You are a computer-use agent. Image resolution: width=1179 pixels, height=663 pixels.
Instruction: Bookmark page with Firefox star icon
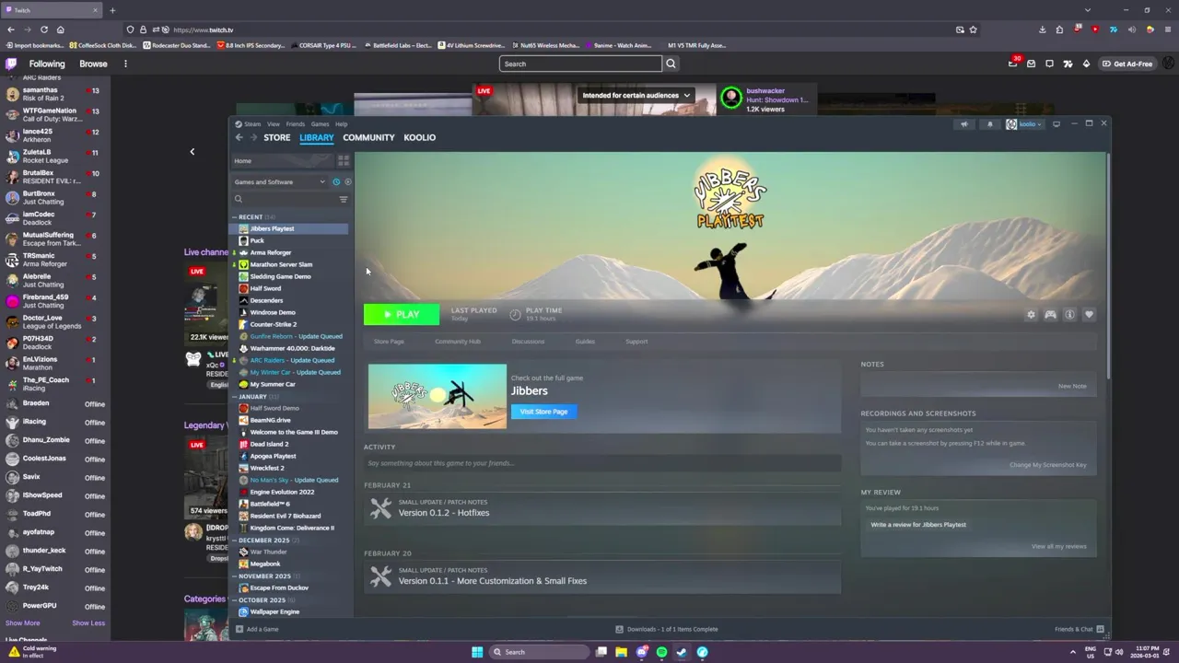(973, 29)
